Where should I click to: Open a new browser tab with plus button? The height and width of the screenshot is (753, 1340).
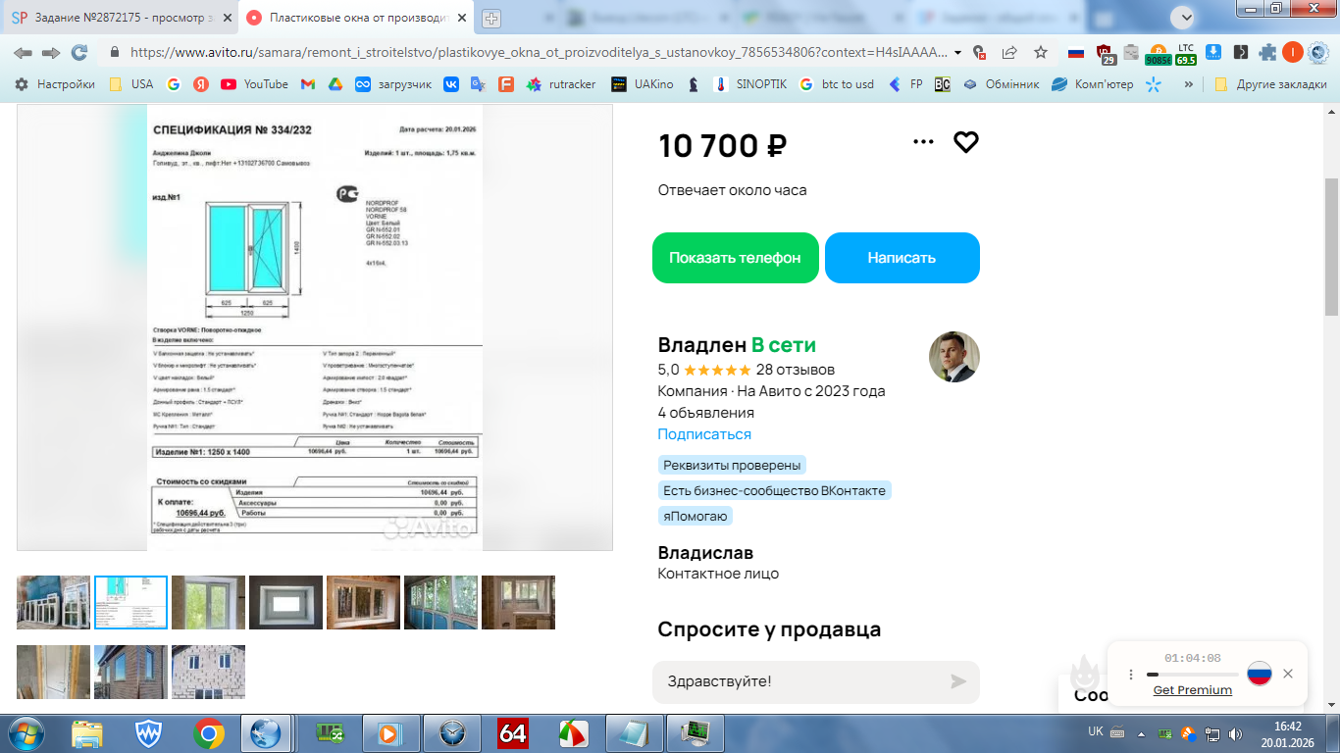(491, 18)
